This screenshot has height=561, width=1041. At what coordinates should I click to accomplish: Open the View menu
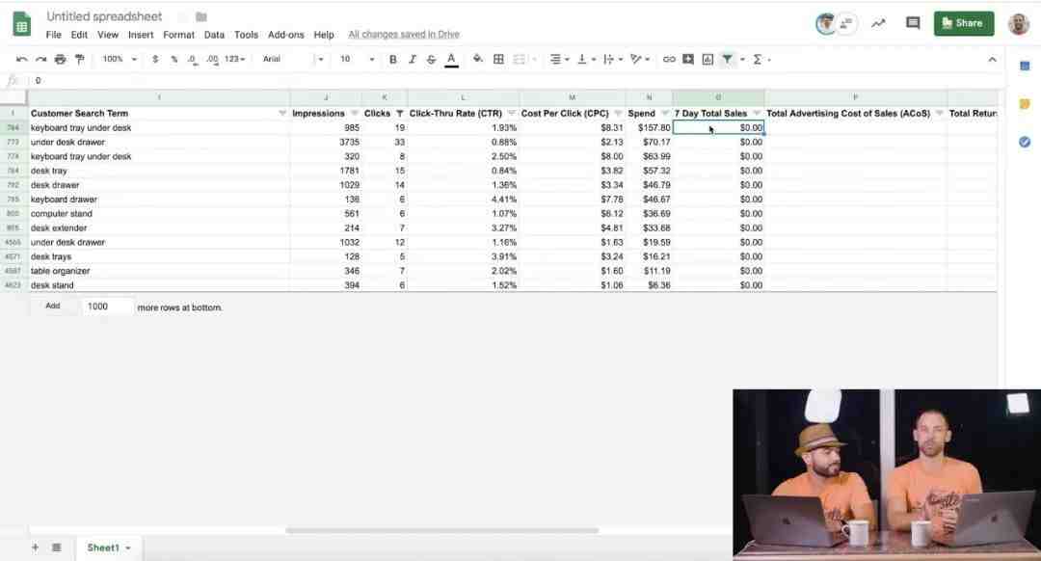coord(108,35)
